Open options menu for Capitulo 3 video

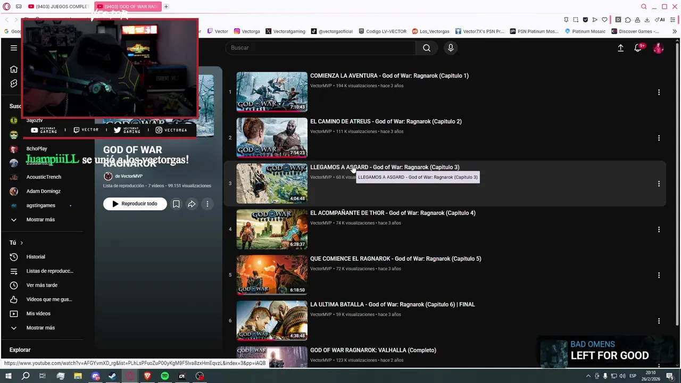(x=659, y=184)
